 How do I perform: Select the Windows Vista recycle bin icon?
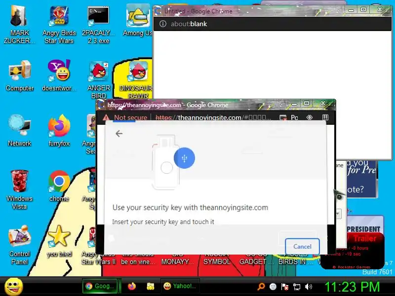pyautogui.click(x=19, y=189)
